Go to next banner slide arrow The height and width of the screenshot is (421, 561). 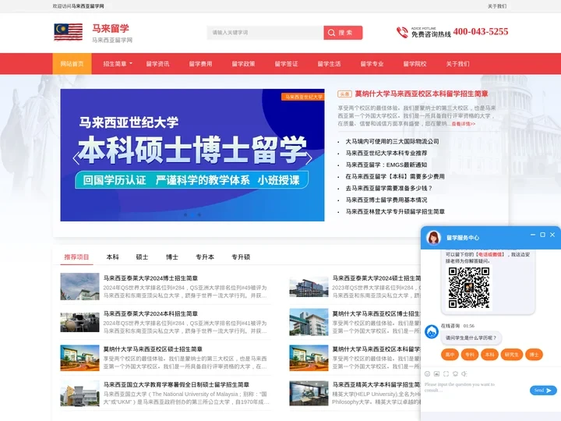[x=309, y=158]
